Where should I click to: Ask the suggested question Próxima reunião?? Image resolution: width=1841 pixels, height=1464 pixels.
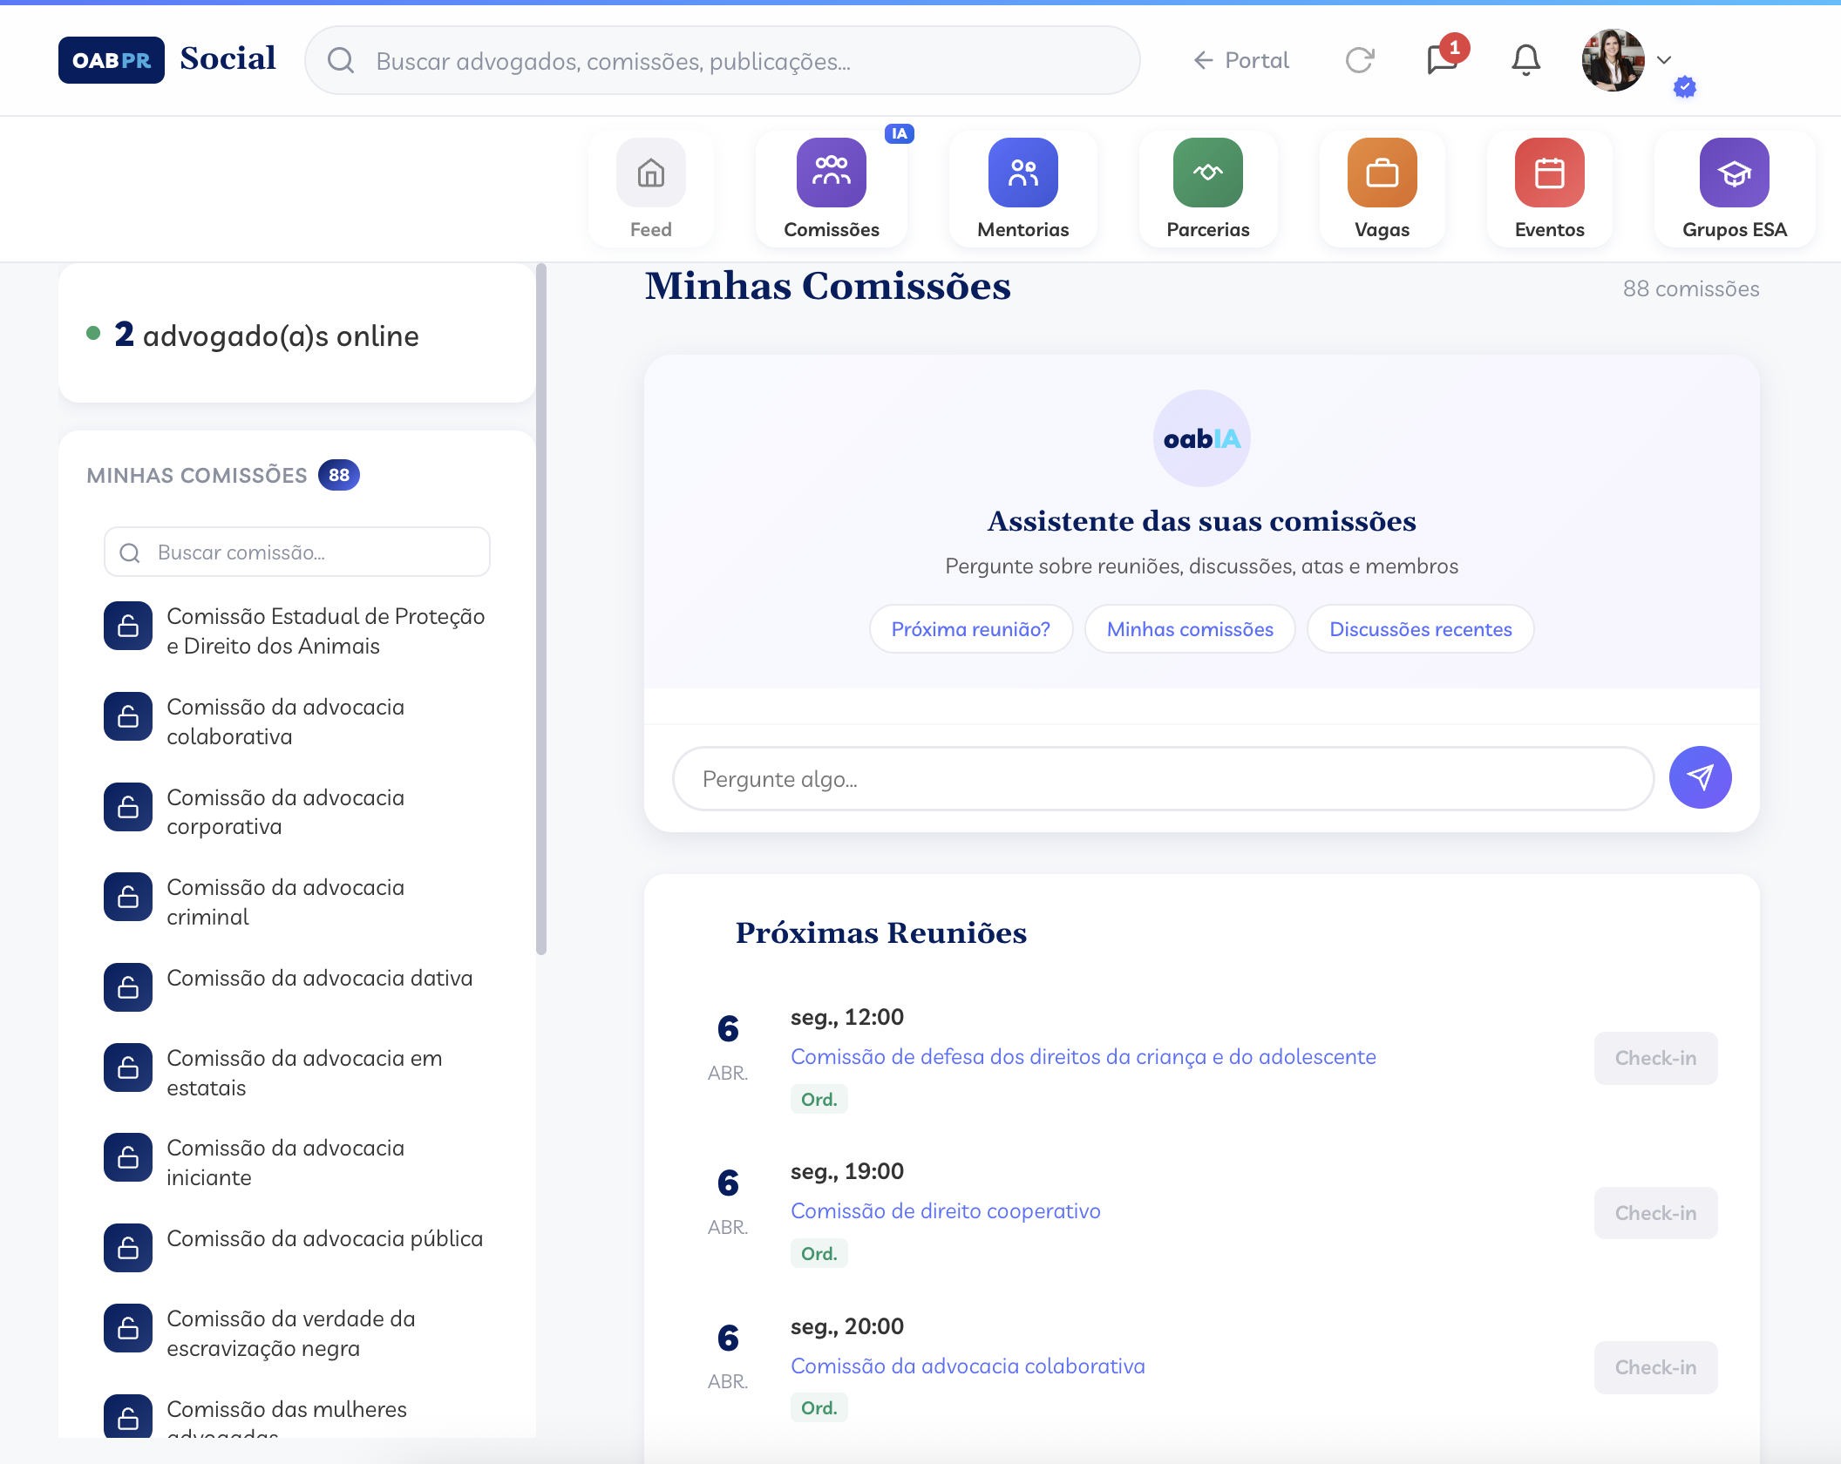pyautogui.click(x=971, y=628)
